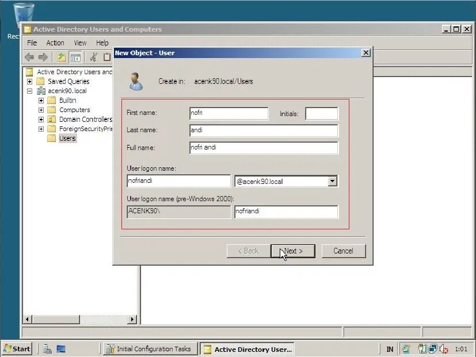Click the tree pane scroll right arrow
This screenshot has height=357, width=476.
[132, 319]
